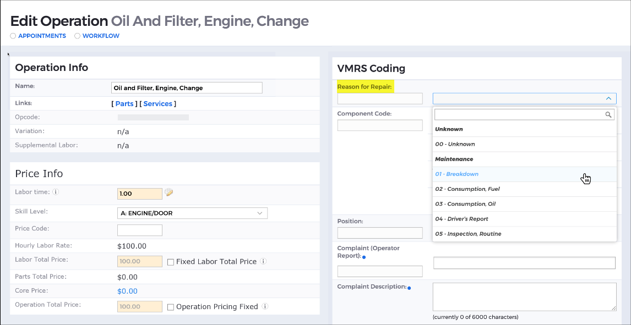Viewport: 631px width, 325px height.
Task: Open the Skill Level dropdown
Action: click(x=192, y=213)
